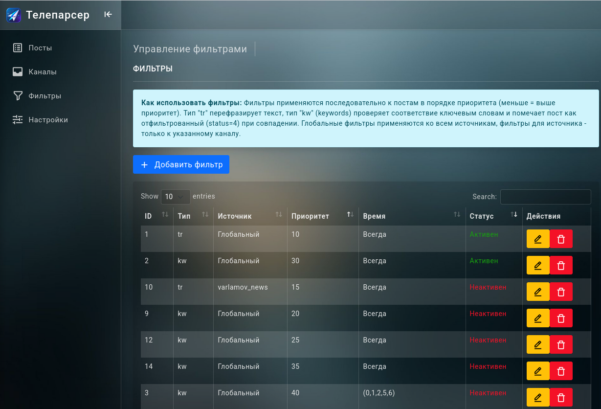The image size is (601, 409).
Task: Click priority value 35 cell
Action: (323, 371)
